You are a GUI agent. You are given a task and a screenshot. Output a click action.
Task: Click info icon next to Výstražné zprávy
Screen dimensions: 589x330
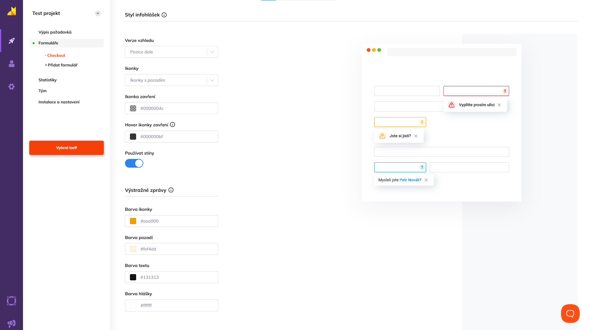coord(171,190)
